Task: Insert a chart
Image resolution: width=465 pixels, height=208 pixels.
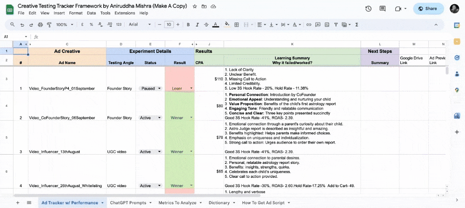Action: pos(327,25)
